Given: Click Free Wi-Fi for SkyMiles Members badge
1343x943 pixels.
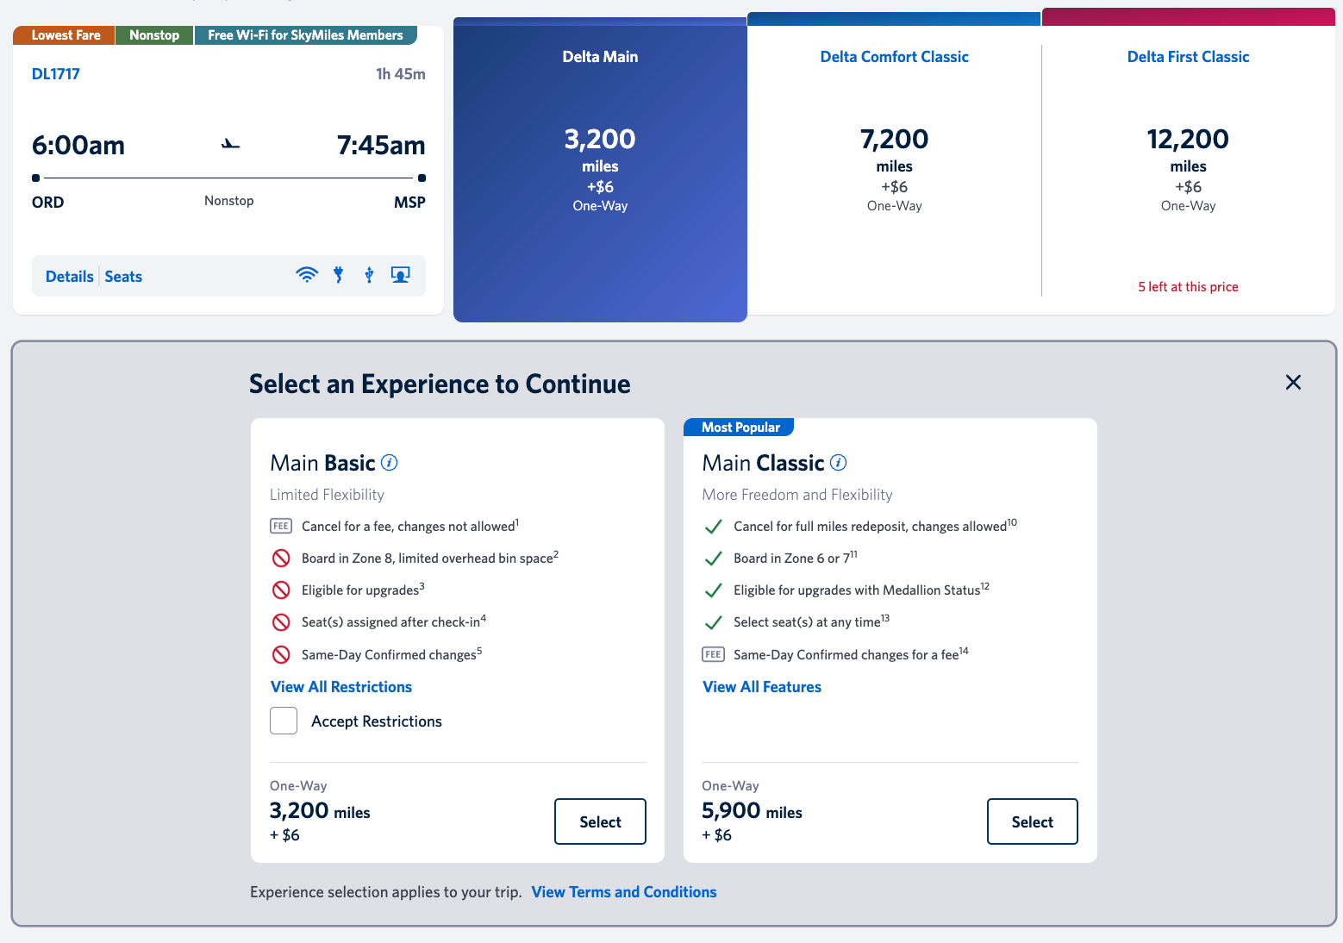Looking at the screenshot, I should [x=305, y=35].
